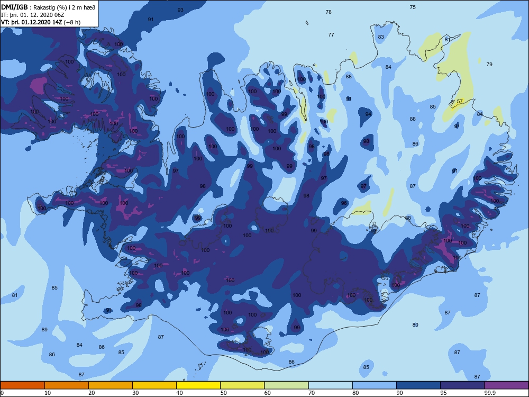This screenshot has height=397, width=529.
Task: Click the "99.9" legend scale label
Action: point(490,393)
